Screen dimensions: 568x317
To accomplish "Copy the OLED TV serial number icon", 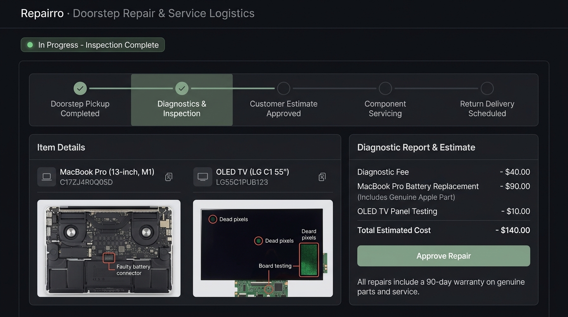I will click(322, 177).
